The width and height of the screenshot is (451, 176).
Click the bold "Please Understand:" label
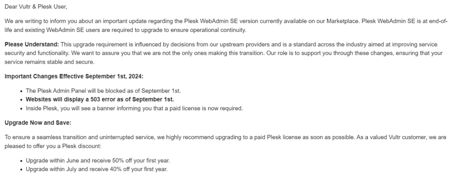pyautogui.click(x=32, y=44)
